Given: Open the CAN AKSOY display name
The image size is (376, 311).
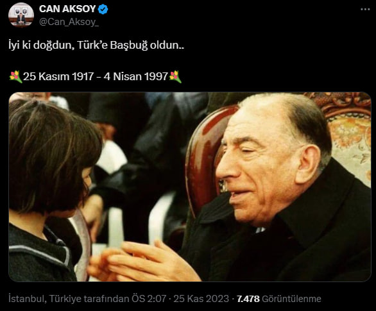Looking at the screenshot, I should pos(67,9).
